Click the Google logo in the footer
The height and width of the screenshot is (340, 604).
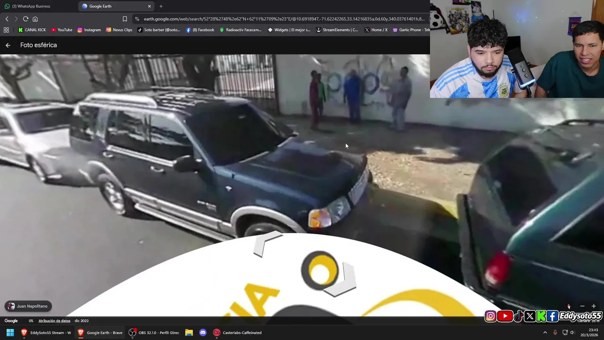click(x=11, y=321)
